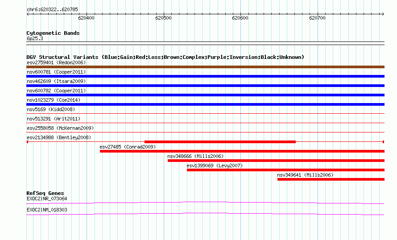This screenshot has width=397, height=240.
Task: Select the nsv5169 (Kidd2008) label
Action: pos(51,109)
